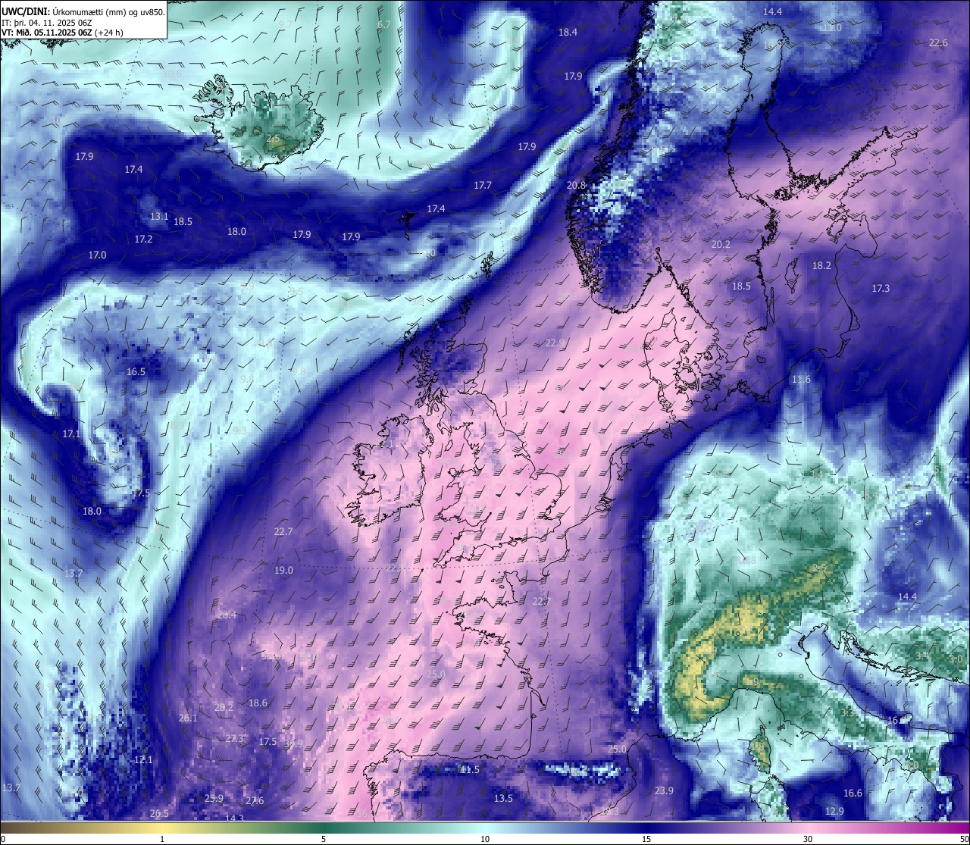Image resolution: width=970 pixels, height=845 pixels.
Task: Click the 12.1 value label
Action: pos(143,759)
